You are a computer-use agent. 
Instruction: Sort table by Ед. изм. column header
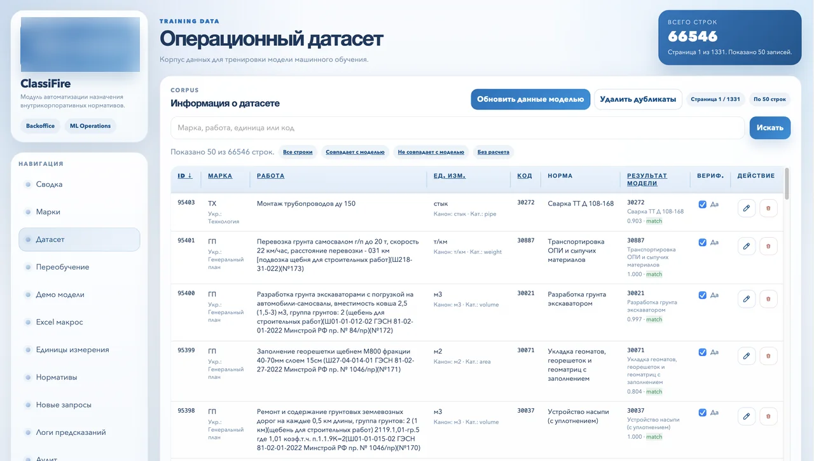[x=450, y=176]
